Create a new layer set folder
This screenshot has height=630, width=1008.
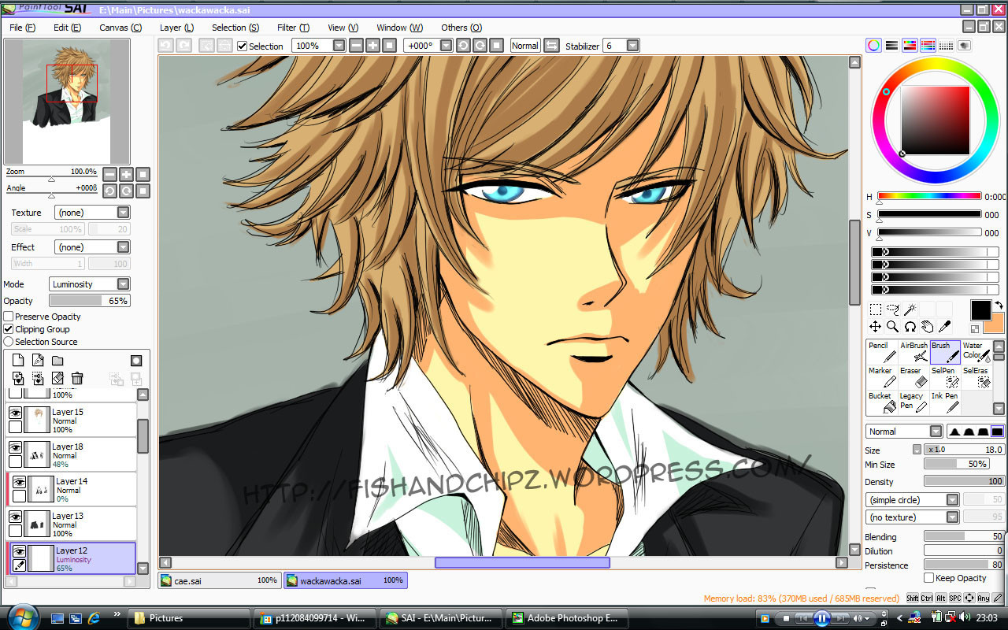(x=57, y=361)
